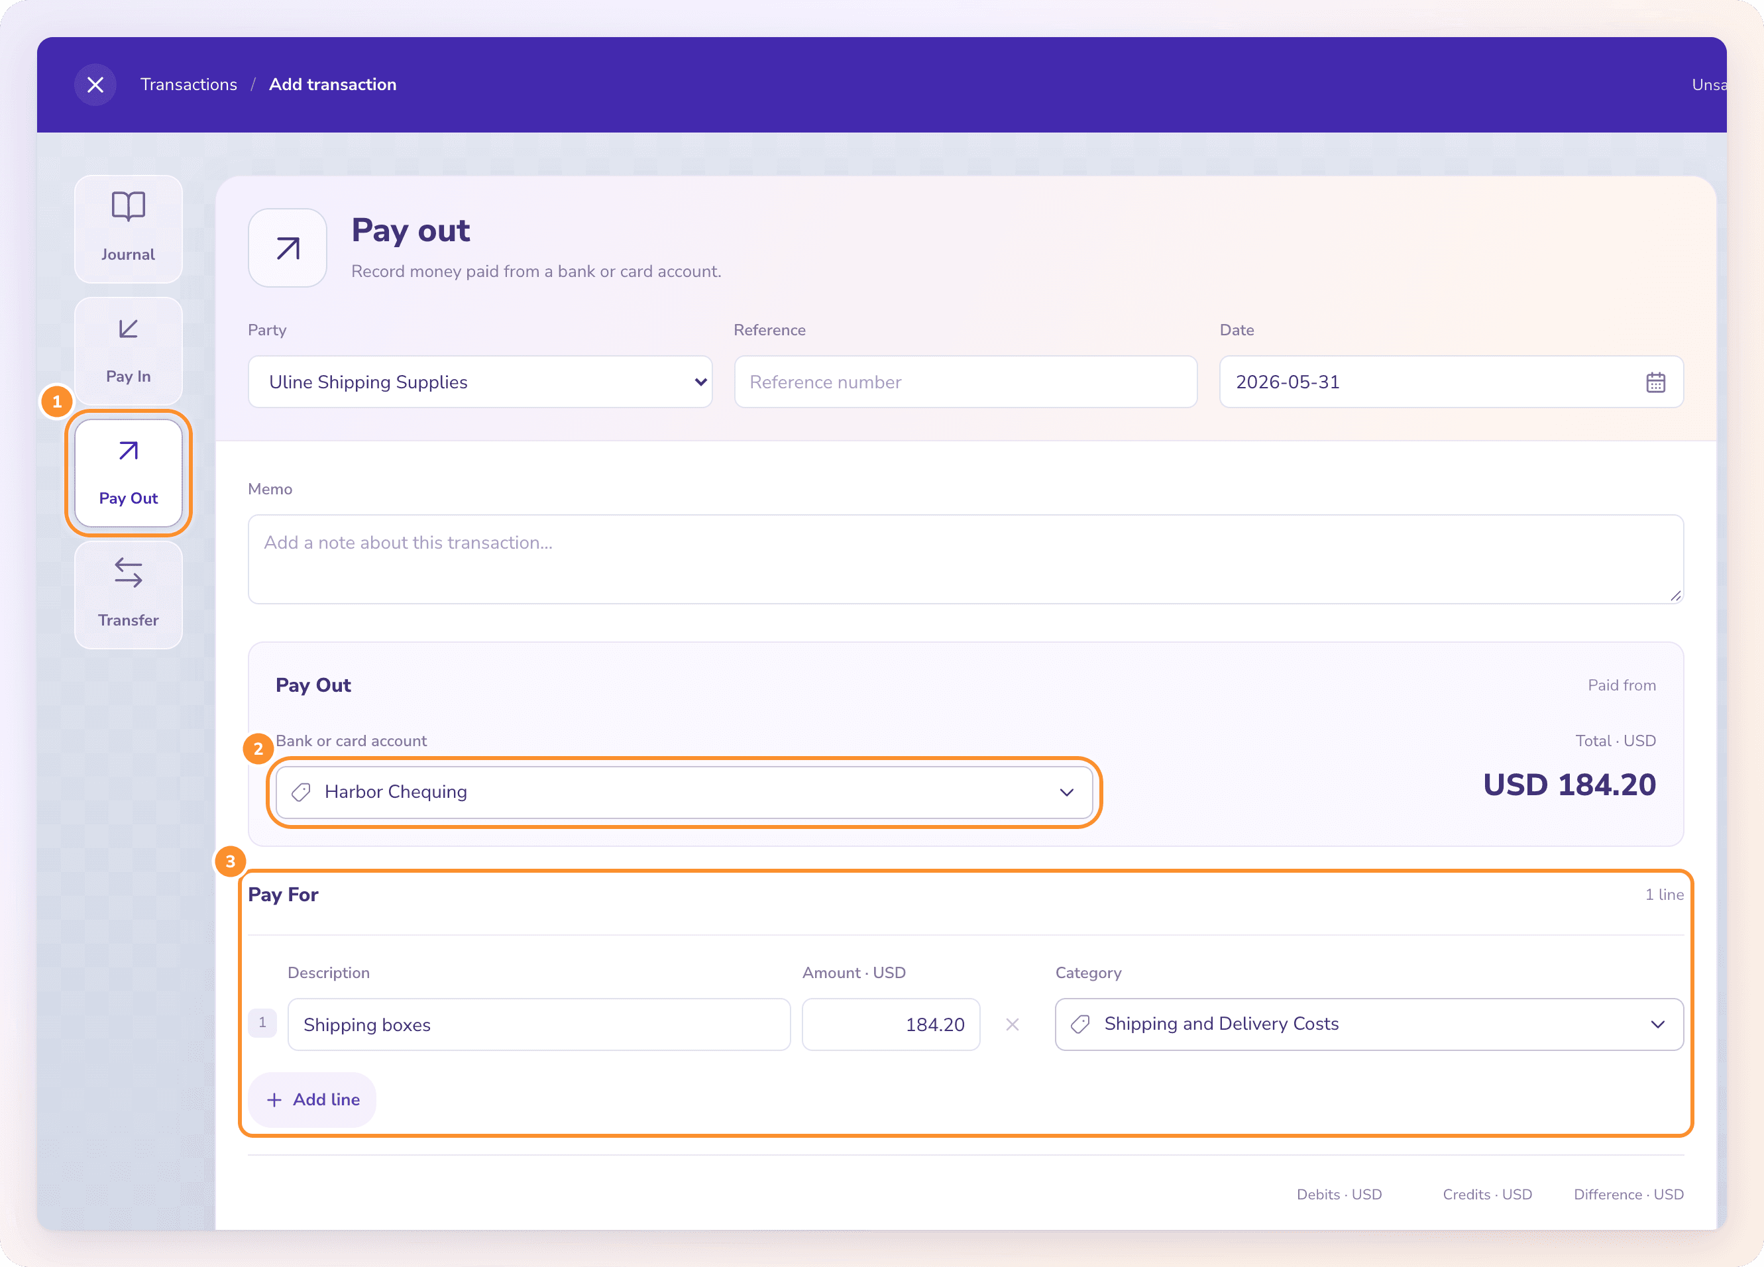Click the Reference number field

click(x=965, y=382)
